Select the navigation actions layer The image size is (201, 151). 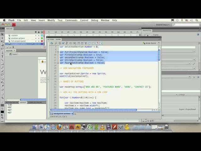pyautogui.click(x=19, y=44)
